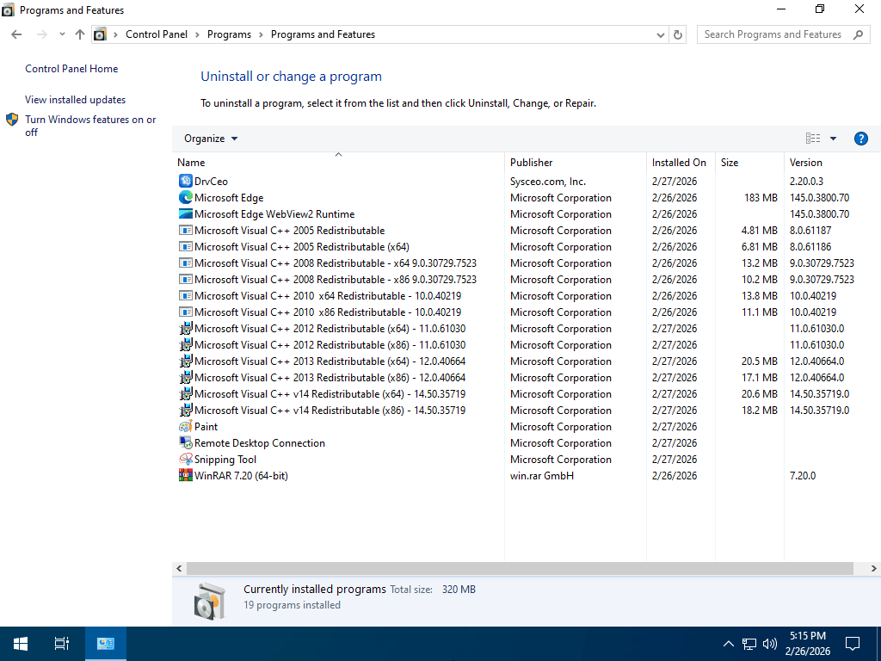Screen dimensions: 881x661
Task: Navigate up one level with up arrow
Action: click(80, 34)
